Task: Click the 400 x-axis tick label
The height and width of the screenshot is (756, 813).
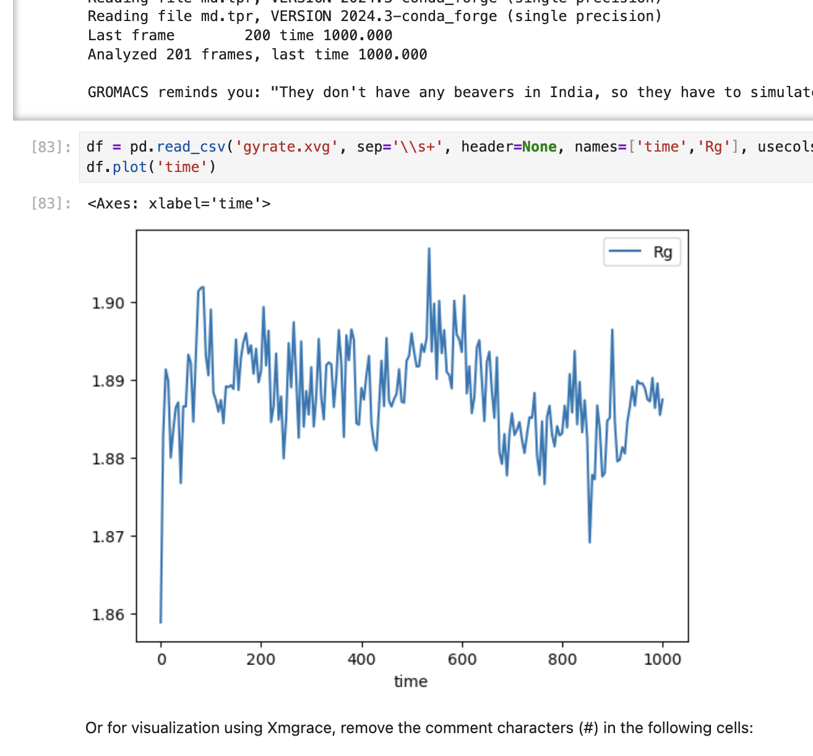Action: click(361, 659)
